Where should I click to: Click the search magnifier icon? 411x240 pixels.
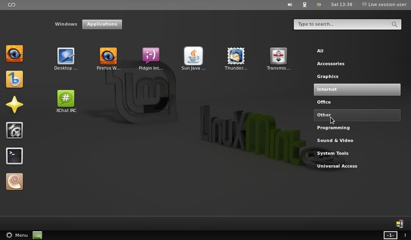pyautogui.click(x=394, y=24)
